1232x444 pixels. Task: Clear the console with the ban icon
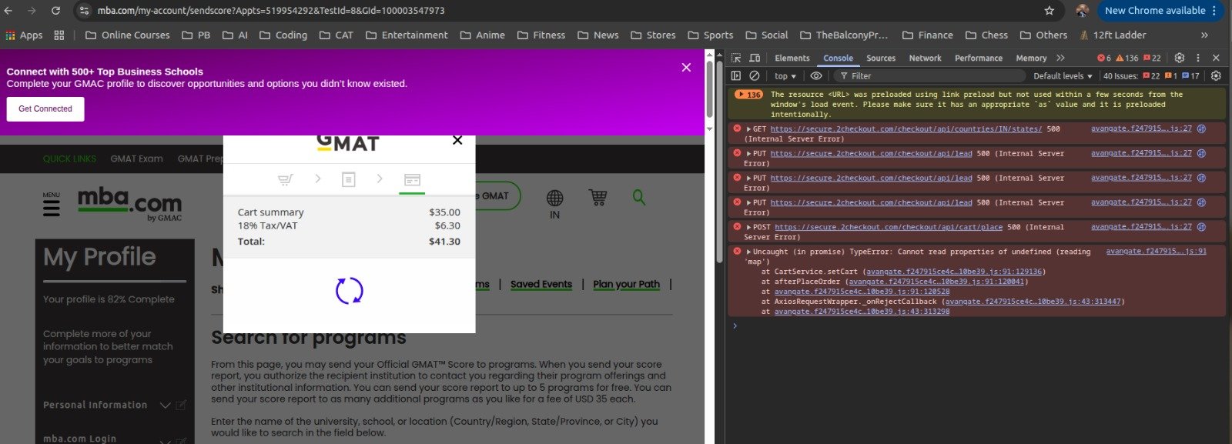point(755,76)
